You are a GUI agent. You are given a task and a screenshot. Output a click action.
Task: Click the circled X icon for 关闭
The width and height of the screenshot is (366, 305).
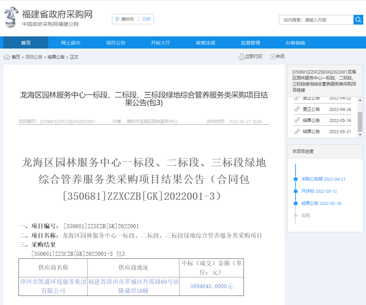click(x=273, y=57)
